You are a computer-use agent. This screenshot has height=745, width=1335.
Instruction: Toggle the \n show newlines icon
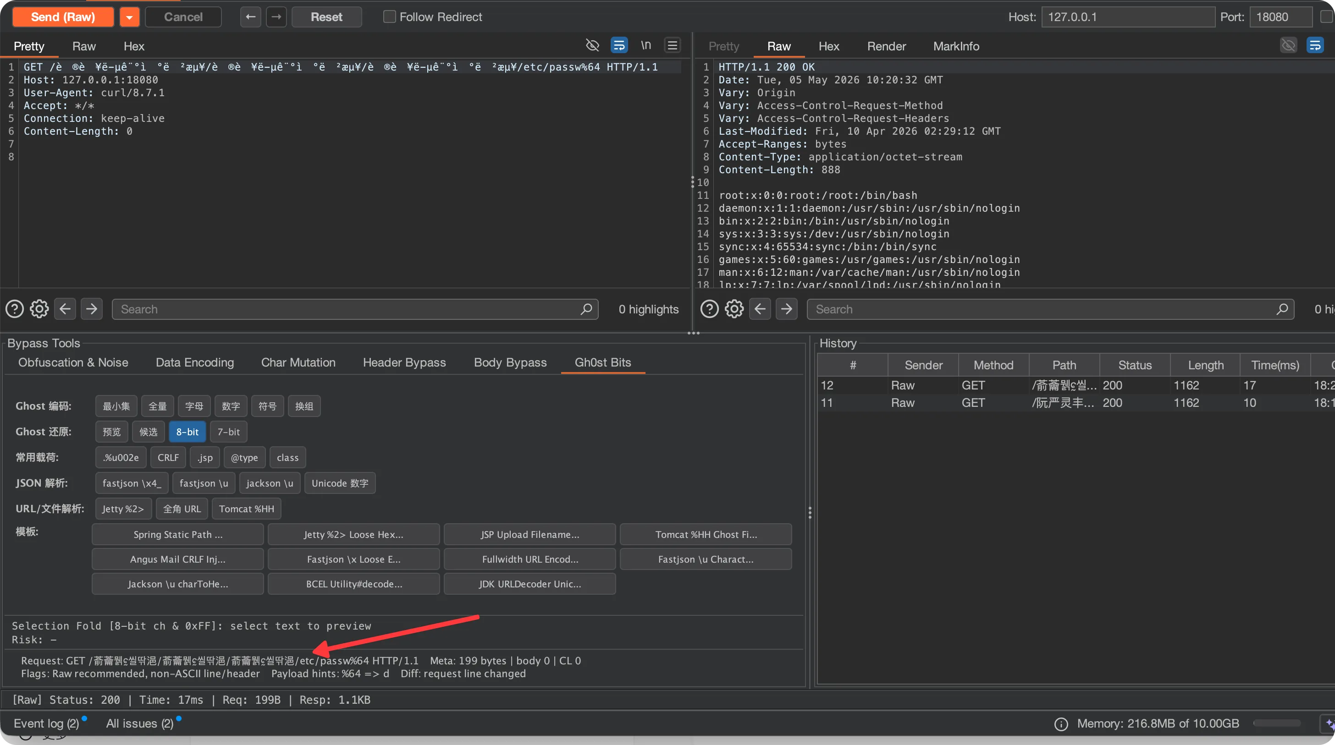click(x=646, y=45)
